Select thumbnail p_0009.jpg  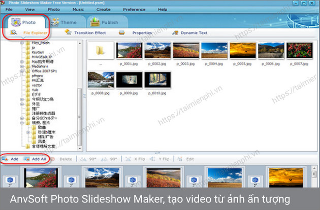click(129, 80)
